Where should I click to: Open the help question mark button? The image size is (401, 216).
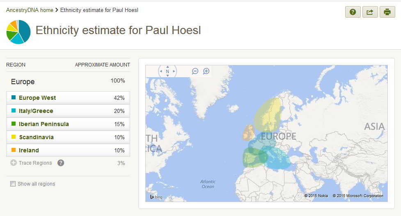[x=353, y=12]
